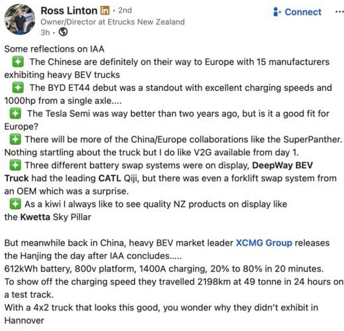Viewport: 344px width, 331px height.
Task: Click the 3h post timestamp
Action: pos(45,32)
